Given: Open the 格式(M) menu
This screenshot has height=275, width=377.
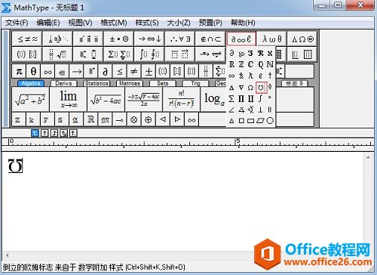Looking at the screenshot, I should tap(114, 23).
